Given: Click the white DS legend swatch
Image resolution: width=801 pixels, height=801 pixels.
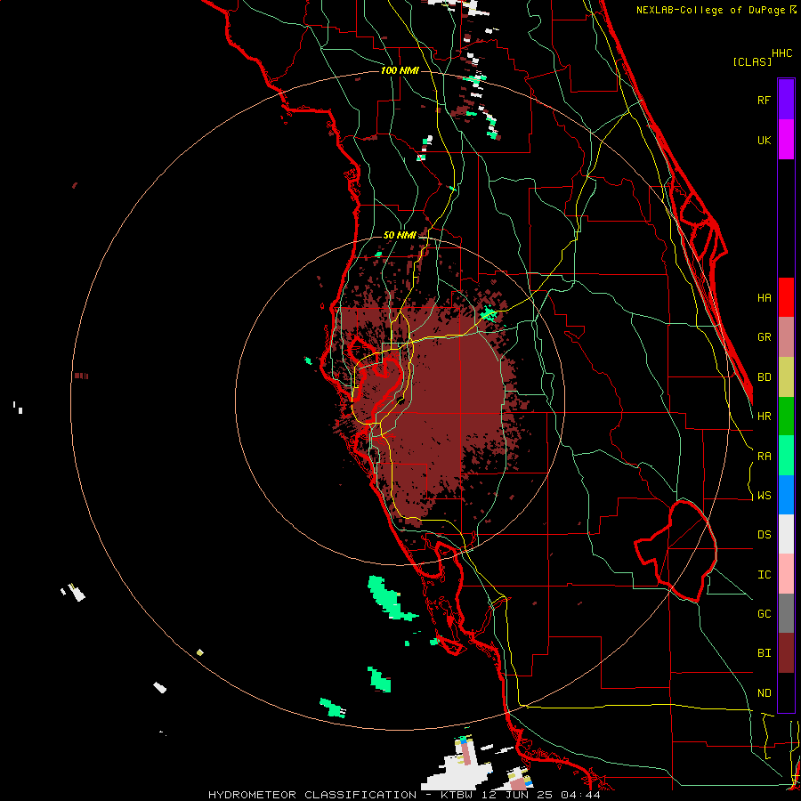Looking at the screenshot, I should [x=786, y=534].
